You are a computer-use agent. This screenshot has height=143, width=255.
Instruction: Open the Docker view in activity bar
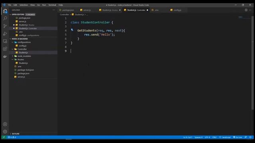click(5, 56)
